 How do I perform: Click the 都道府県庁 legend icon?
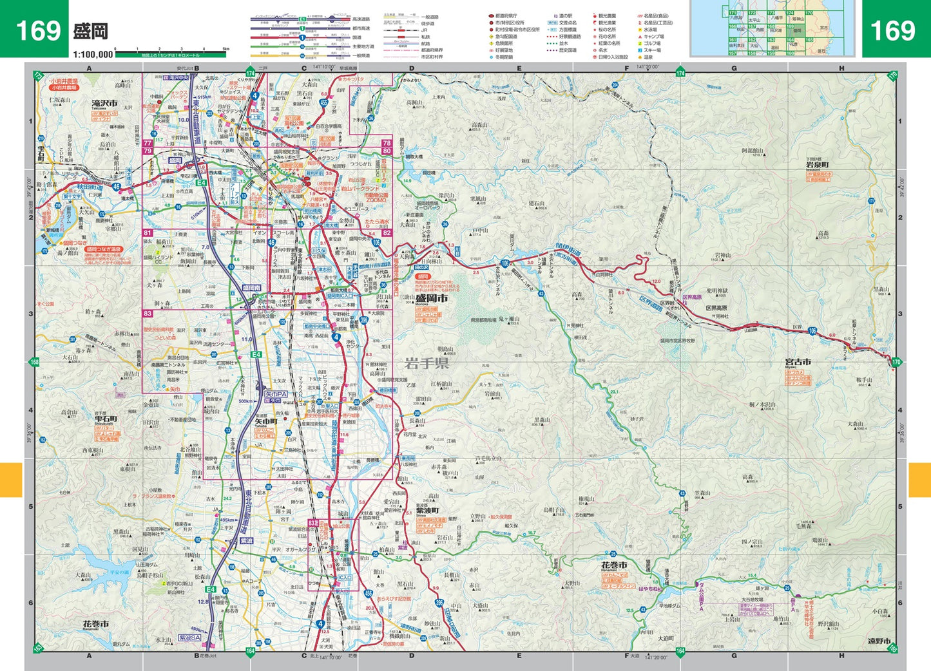coord(491,15)
